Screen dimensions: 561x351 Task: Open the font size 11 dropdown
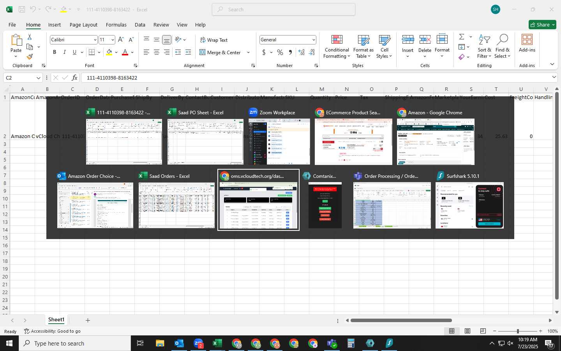pos(113,40)
